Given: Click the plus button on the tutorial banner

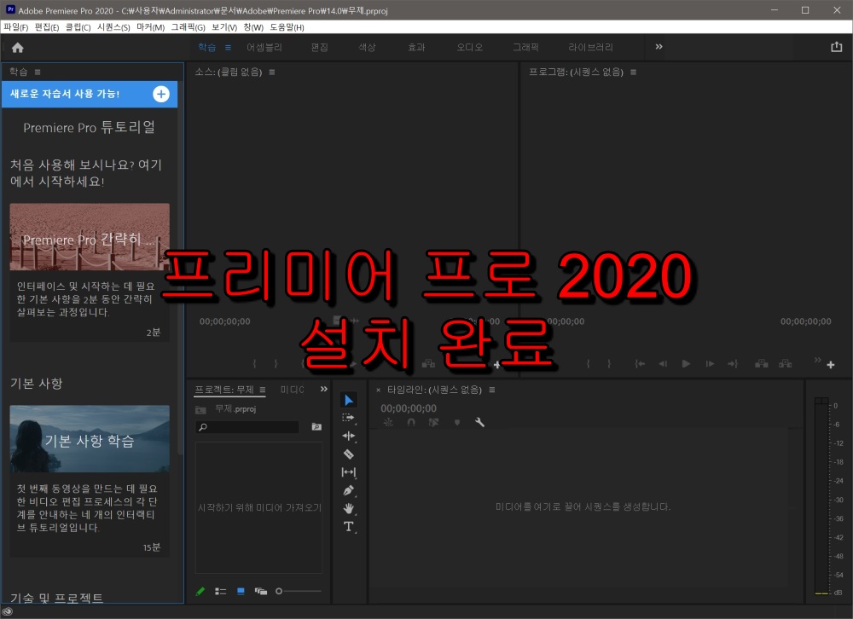Looking at the screenshot, I should point(160,94).
